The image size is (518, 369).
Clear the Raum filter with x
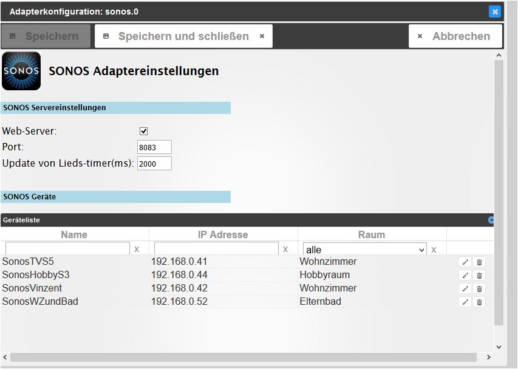tap(434, 250)
